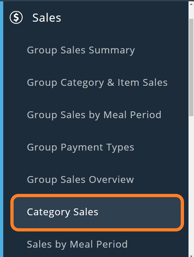Choose the group meal period sales report
Image resolution: width=194 pixels, height=257 pixels.
tap(94, 115)
